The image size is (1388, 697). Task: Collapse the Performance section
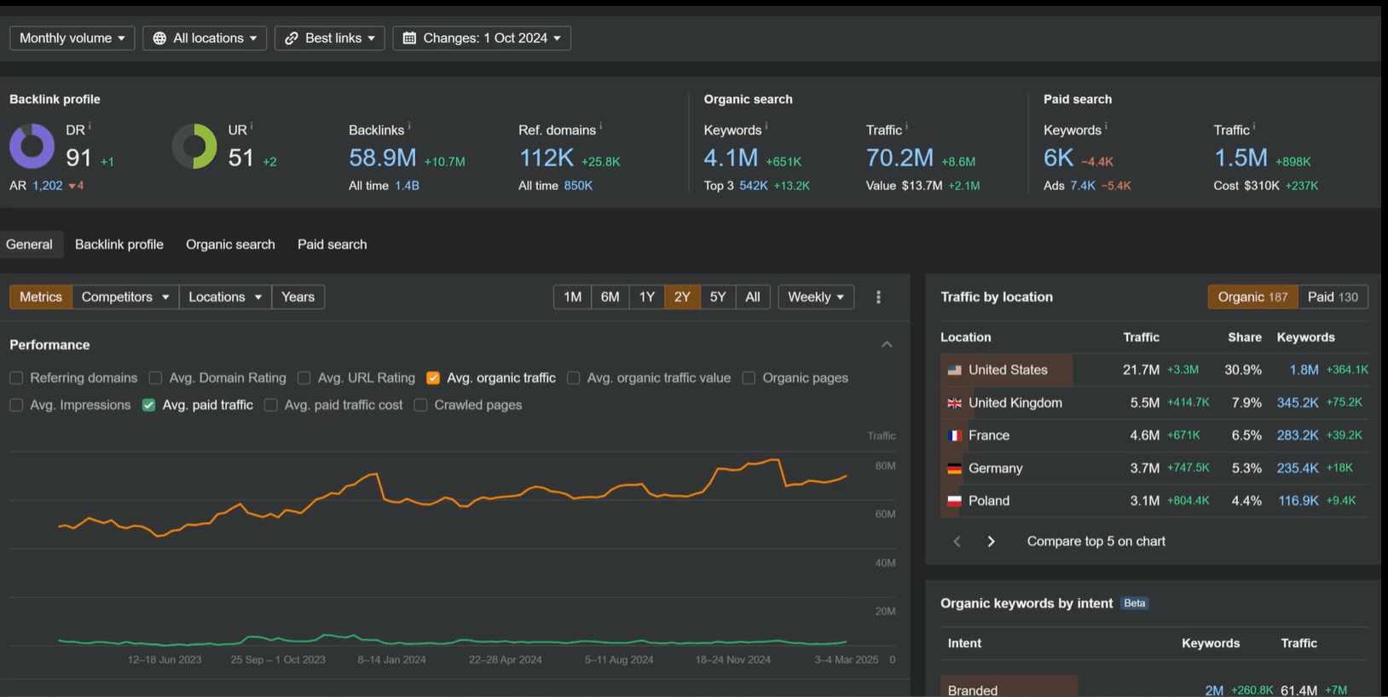point(887,344)
